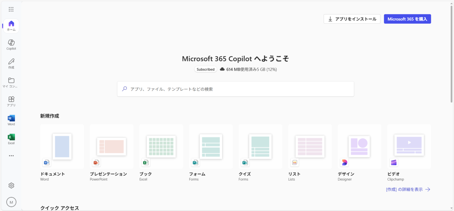Image resolution: width=454 pixels, height=211 pixels.
Task: Create a new Word ドキュメント thumbnail
Action: tap(62, 146)
